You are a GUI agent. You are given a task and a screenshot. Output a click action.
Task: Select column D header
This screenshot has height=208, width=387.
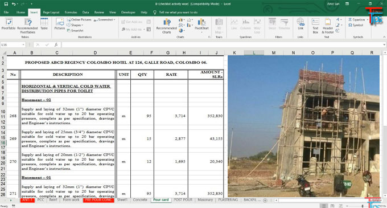tap(95, 52)
